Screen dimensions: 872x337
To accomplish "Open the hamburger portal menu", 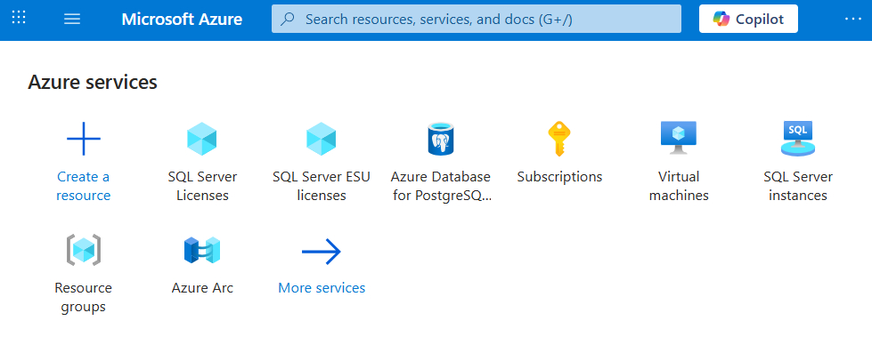I will pyautogui.click(x=72, y=19).
